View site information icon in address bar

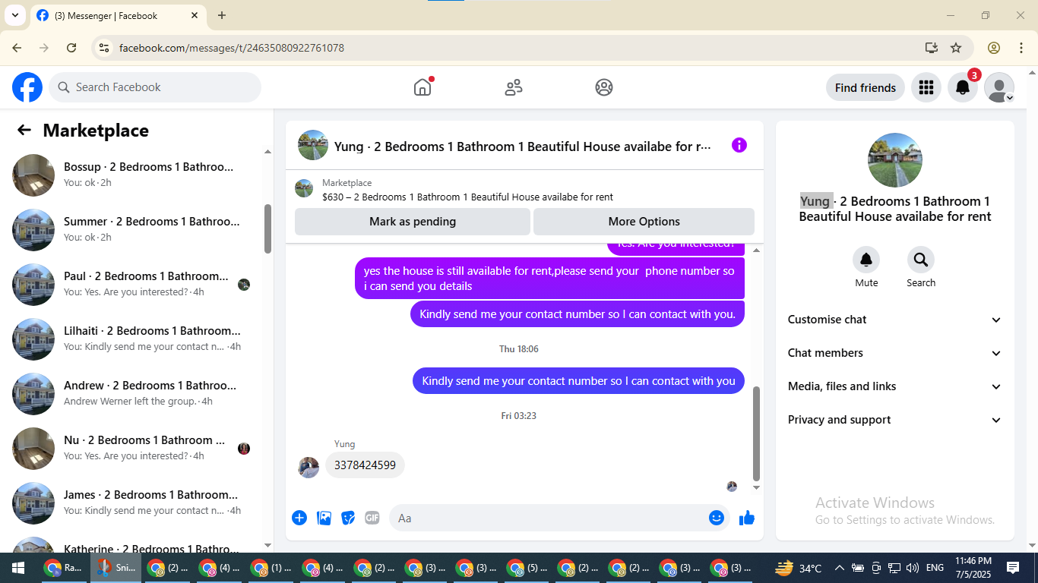[x=105, y=48]
